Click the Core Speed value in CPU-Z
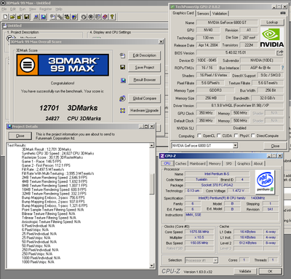 pos(199,232)
